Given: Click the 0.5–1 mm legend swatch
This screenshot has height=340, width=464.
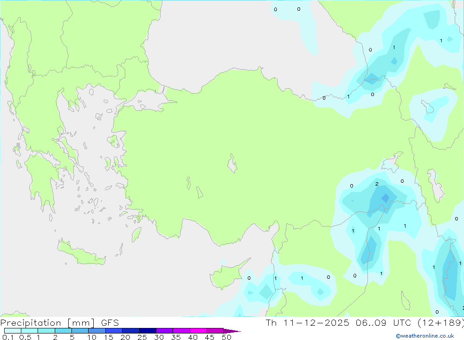Looking at the screenshot, I should pos(30,331).
